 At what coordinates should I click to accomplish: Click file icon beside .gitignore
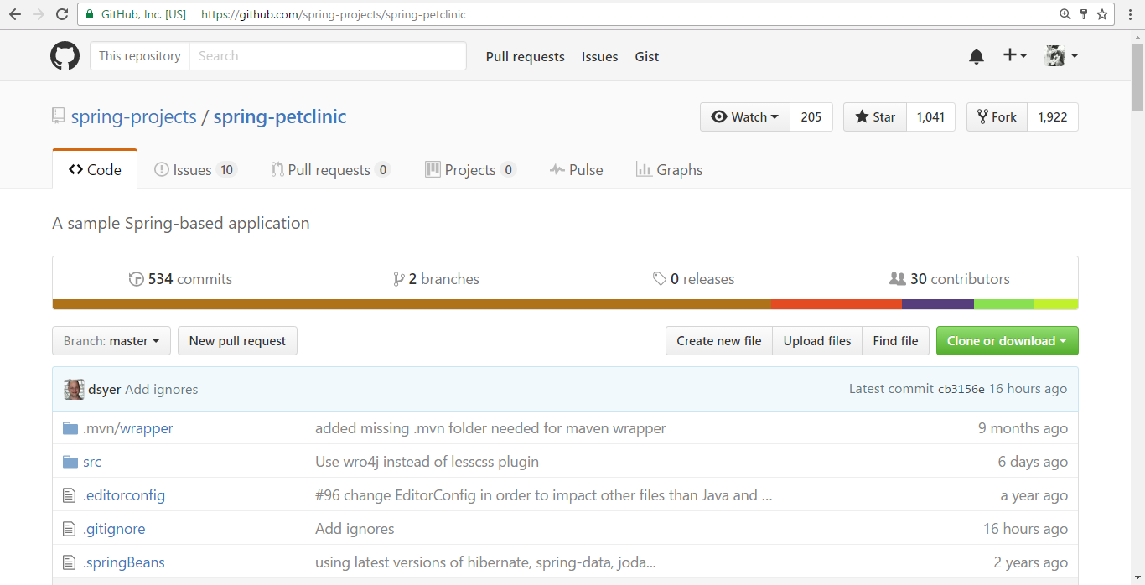(x=70, y=529)
